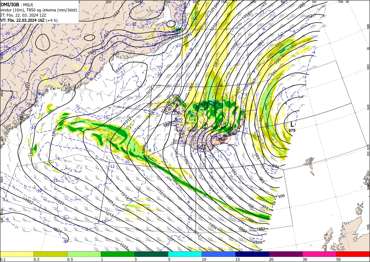Select the dark green 3 mm legend swatch
The image size is (370, 262).
click(x=151, y=254)
